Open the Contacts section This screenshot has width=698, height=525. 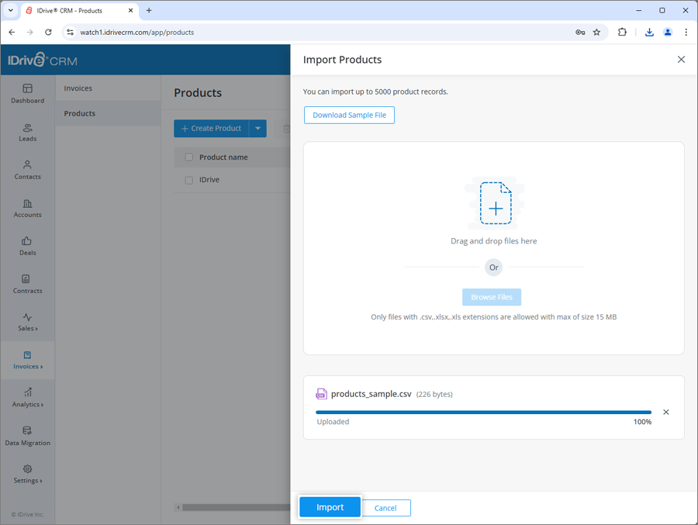(27, 171)
